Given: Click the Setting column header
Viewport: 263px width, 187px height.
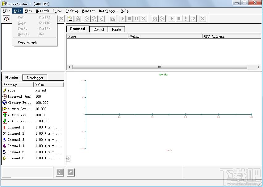Looking at the screenshot, I should pos(18,85).
